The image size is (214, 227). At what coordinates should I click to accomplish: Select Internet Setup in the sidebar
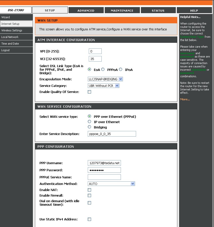pos(16,24)
